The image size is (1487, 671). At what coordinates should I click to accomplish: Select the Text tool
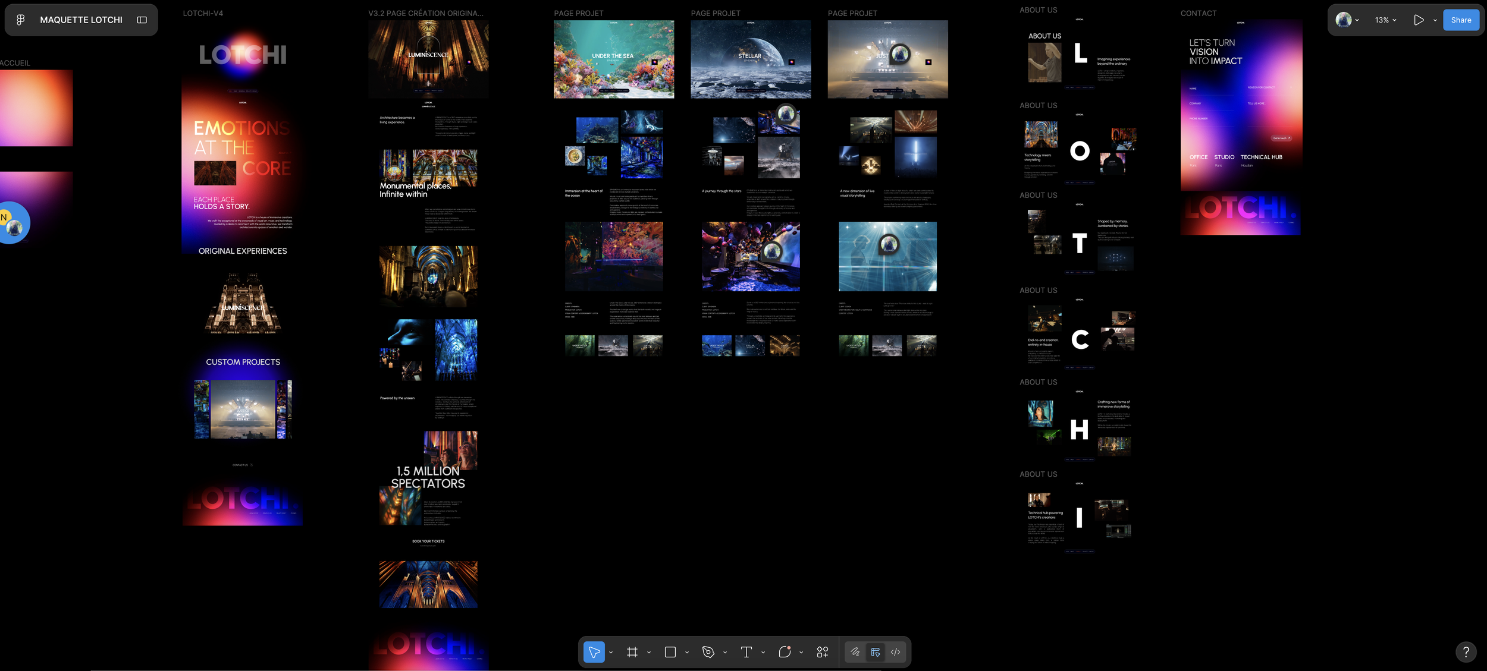(x=746, y=652)
